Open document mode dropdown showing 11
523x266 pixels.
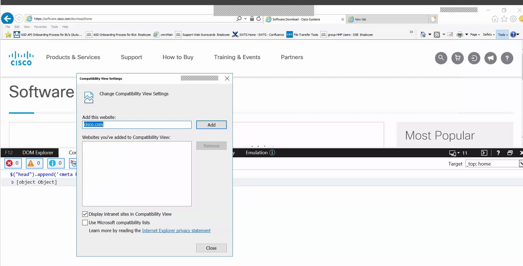pos(458,153)
